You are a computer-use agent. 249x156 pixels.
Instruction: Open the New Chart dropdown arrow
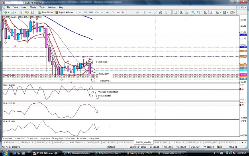click(8, 12)
